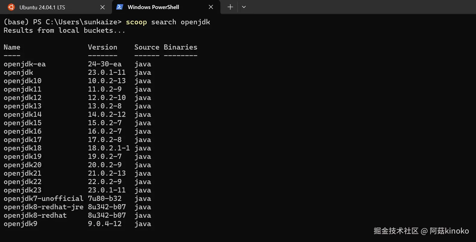Image resolution: width=476 pixels, height=242 pixels.
Task: Click the 'Results from local buckets...' line
Action: pos(64,30)
